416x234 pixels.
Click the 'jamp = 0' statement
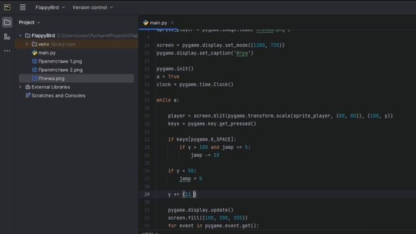(x=190, y=179)
